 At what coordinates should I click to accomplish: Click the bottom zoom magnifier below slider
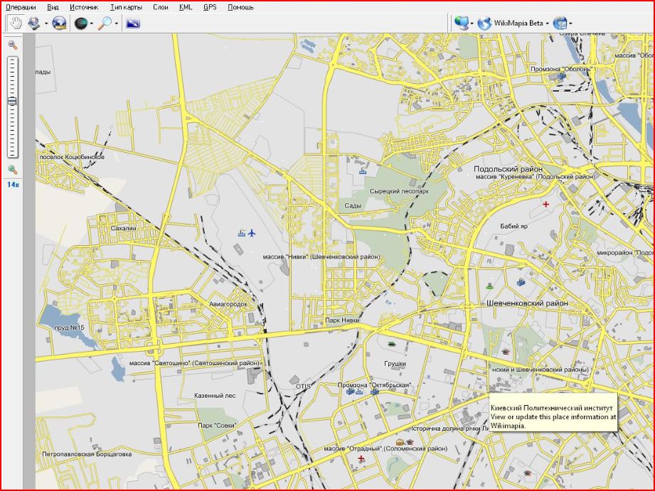coord(13,169)
